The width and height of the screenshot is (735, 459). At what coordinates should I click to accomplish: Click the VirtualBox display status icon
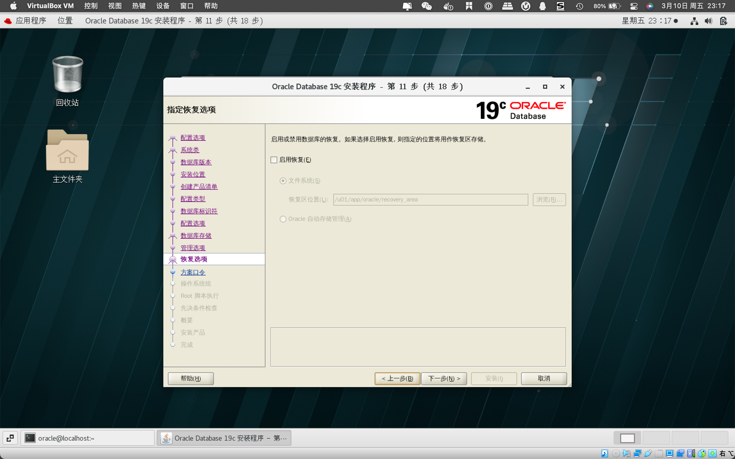669,454
